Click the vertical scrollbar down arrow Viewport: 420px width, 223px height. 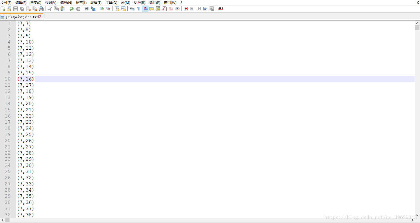pos(417,215)
